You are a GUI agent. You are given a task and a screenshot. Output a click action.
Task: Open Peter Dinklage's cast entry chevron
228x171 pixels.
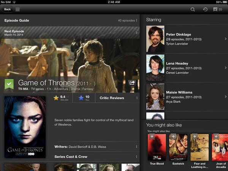pyautogui.click(x=225, y=39)
